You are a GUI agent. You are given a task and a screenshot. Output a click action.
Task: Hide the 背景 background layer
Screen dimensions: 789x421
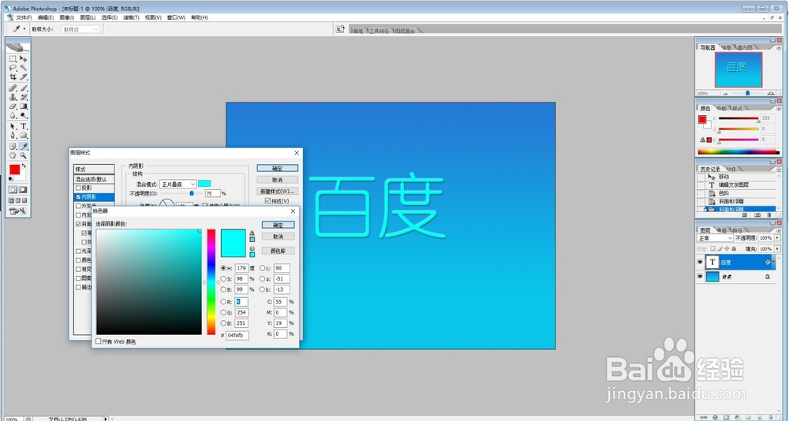pyautogui.click(x=700, y=277)
